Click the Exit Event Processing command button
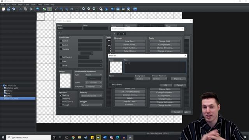 (130, 92)
